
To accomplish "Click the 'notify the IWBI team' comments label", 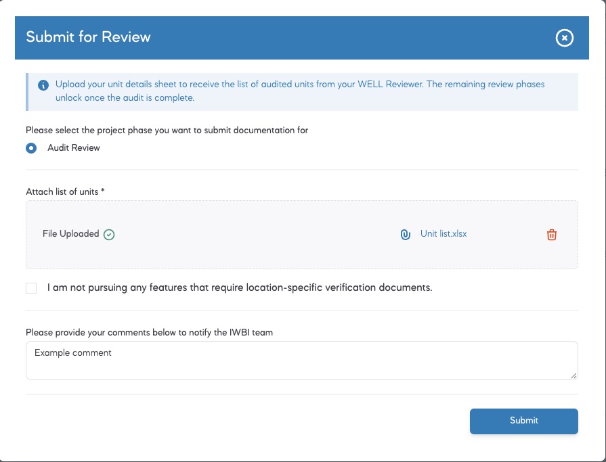I will tap(149, 333).
